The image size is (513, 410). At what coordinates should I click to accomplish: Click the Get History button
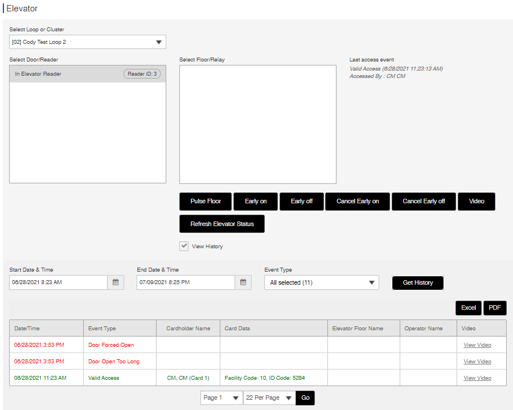[418, 282]
